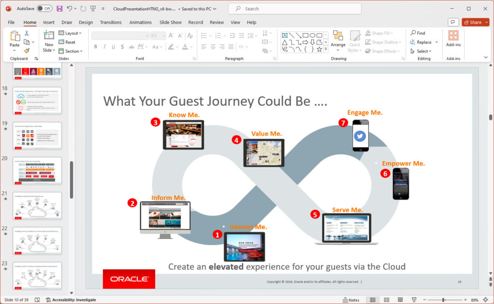Select the text box shape in gallery

[x=285, y=35]
